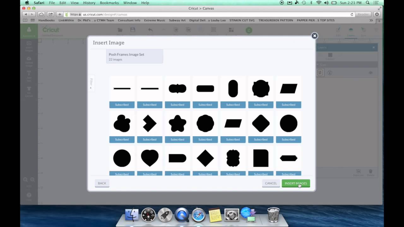Select the sharp-cornered diamond frame image
Image resolution: width=404 pixels, height=227 pixels.
click(205, 158)
